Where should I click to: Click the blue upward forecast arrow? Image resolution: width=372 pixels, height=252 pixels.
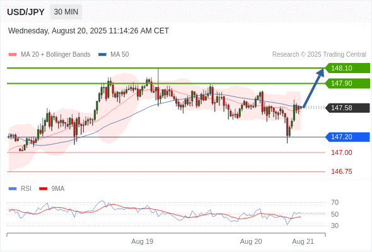[313, 88]
